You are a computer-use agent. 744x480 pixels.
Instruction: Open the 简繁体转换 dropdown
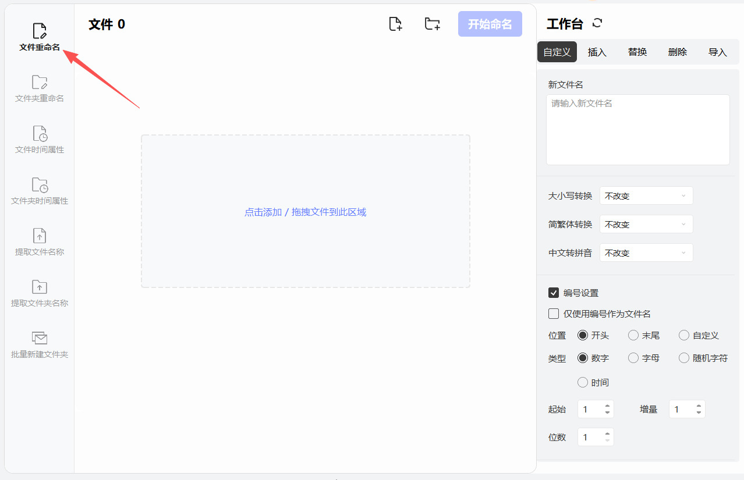pyautogui.click(x=646, y=225)
